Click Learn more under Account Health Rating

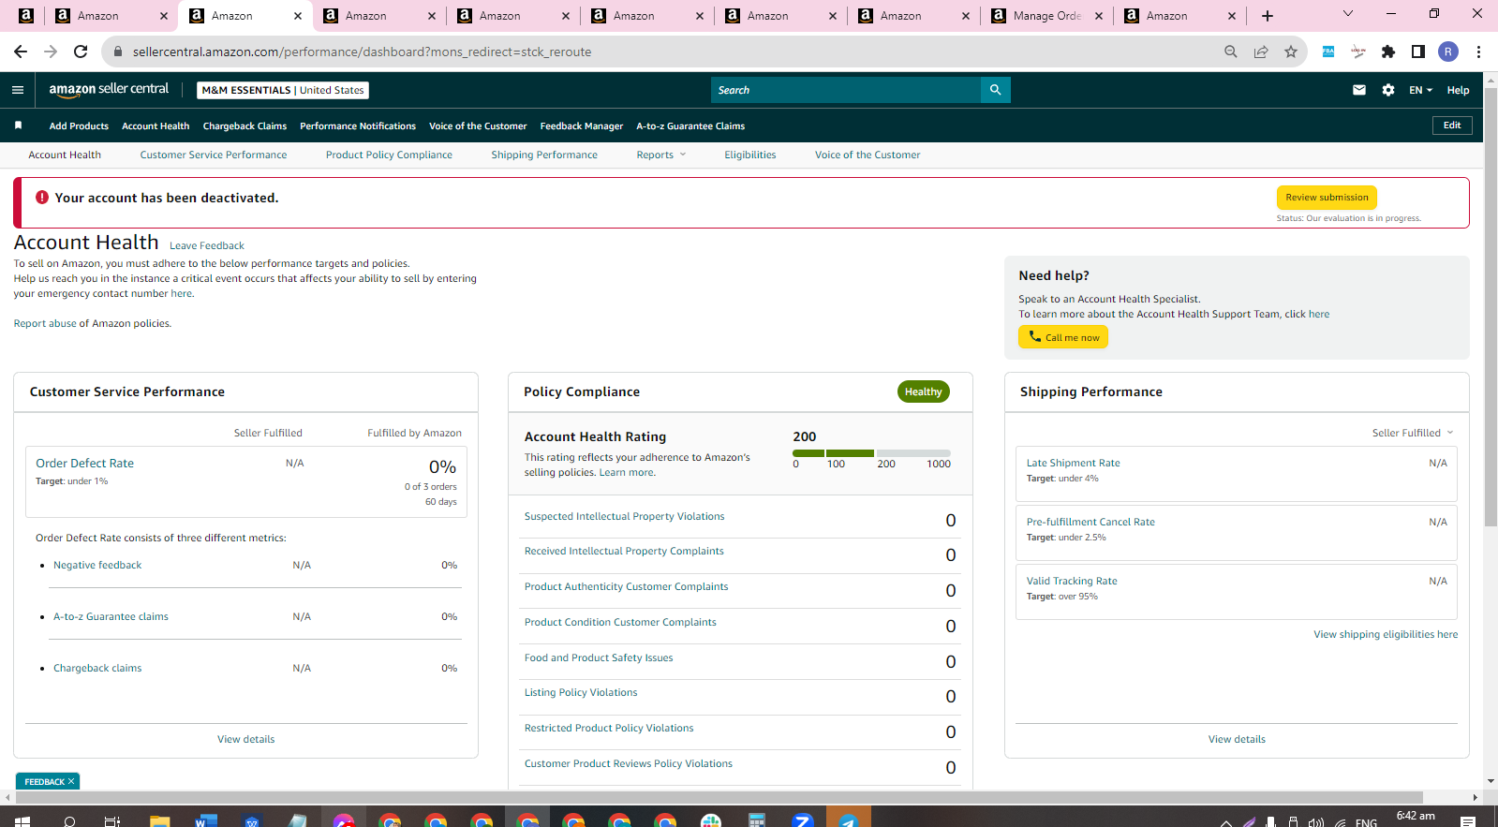pos(627,472)
